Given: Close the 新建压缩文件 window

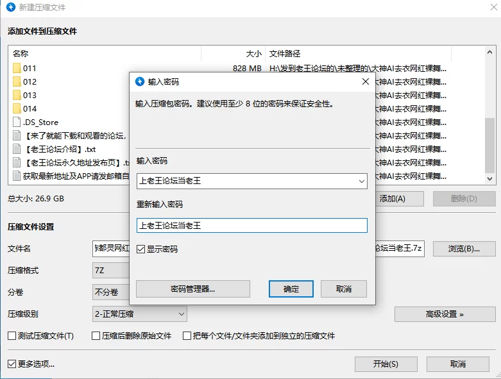Looking at the screenshot, I should coord(494,7).
